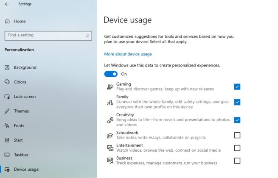Click the Business label text

tap(124, 158)
